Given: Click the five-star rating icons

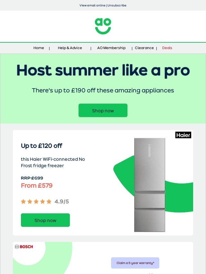Looking at the screenshot, I should coord(36,201).
